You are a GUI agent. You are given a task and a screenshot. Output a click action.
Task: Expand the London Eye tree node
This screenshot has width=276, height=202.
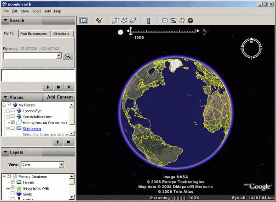[8, 111]
